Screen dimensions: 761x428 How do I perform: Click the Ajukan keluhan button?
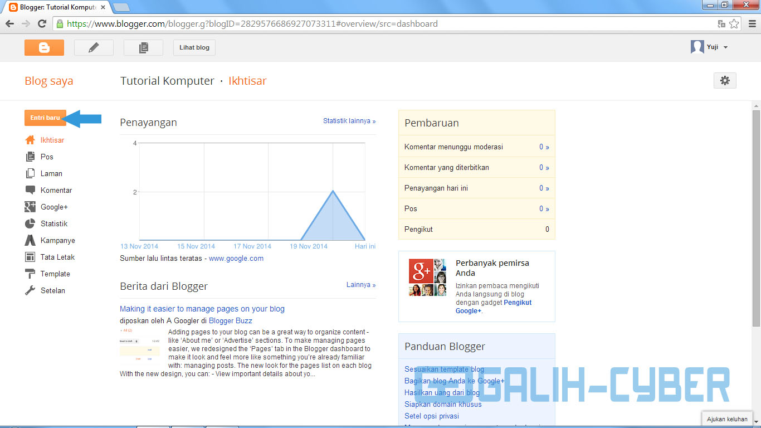(727, 419)
